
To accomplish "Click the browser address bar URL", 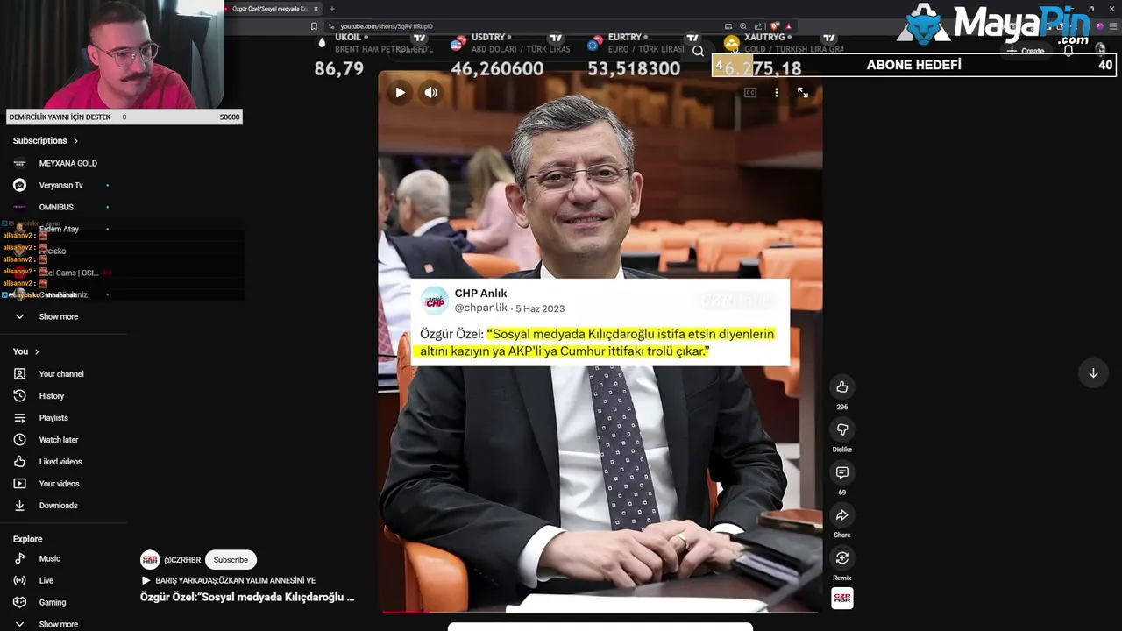I will pos(387,26).
